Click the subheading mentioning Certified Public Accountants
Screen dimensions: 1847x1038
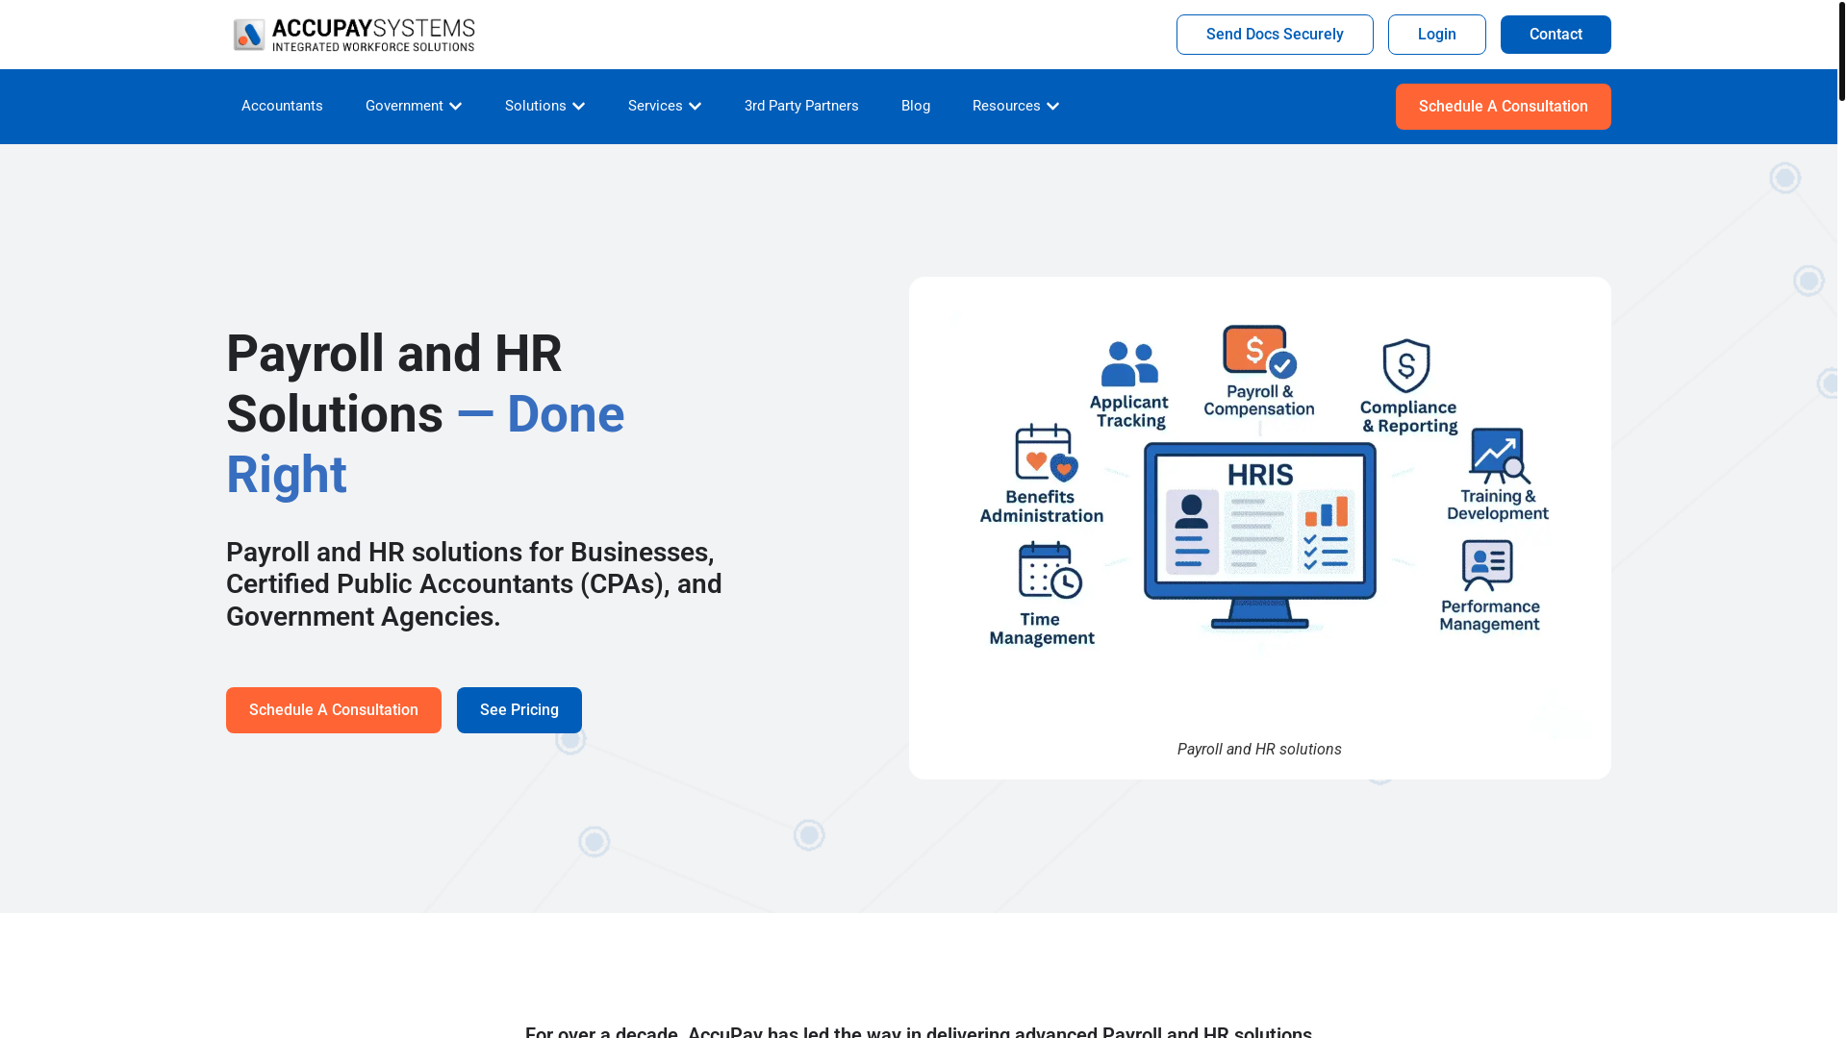(474, 584)
